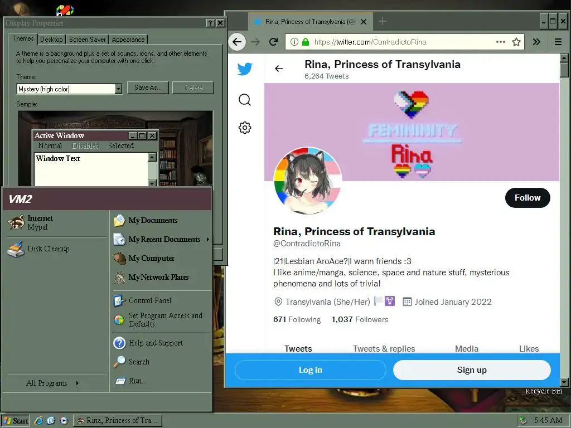Open Control Panel from Start menu
Viewport: 571px width, 428px height.
[142, 300]
